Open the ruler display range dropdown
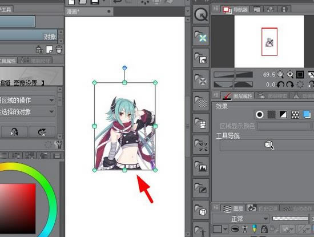Screen dimensions: 314x237 pyautogui.click(x=304, y=229)
